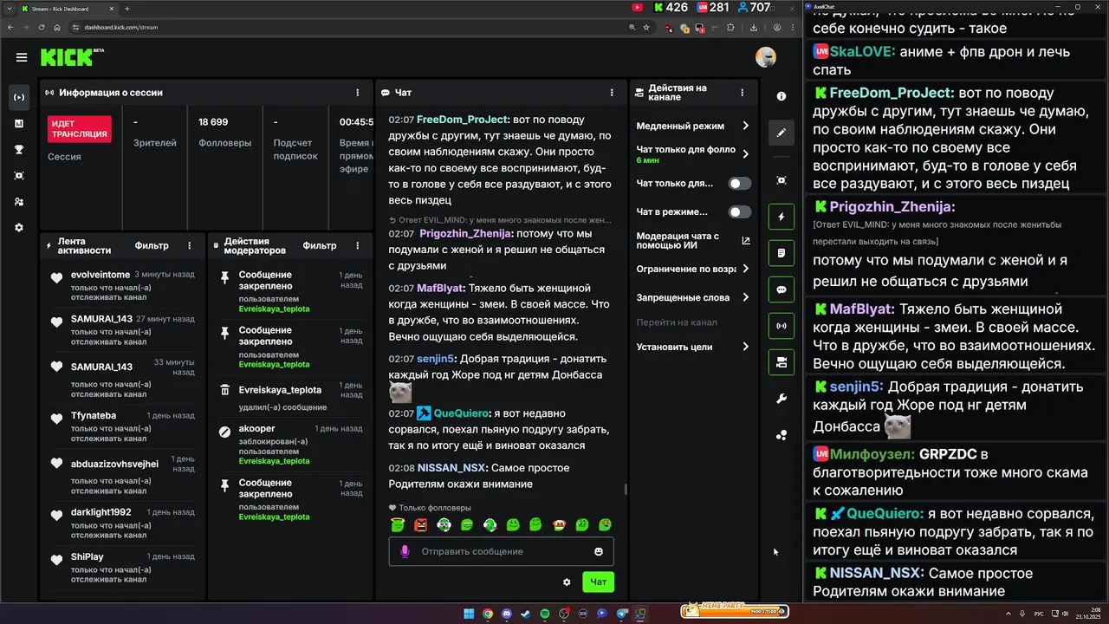Open a new browser tab
1109x624 pixels.
tap(127, 9)
